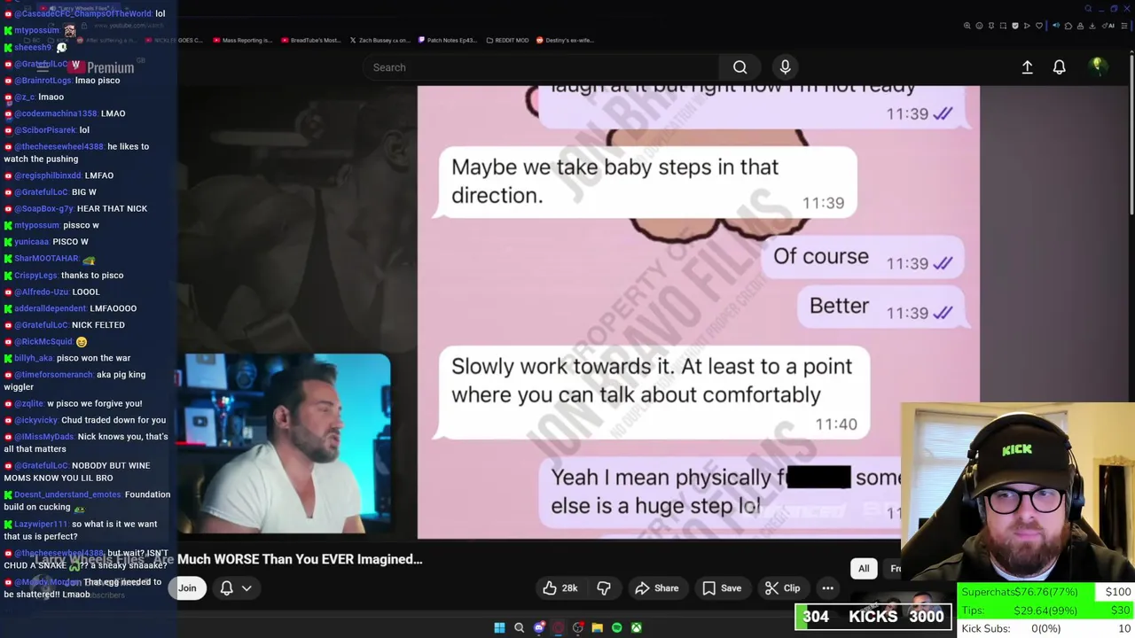Activate voice search microphone icon
Screen dimensions: 1135x638
coord(785,67)
